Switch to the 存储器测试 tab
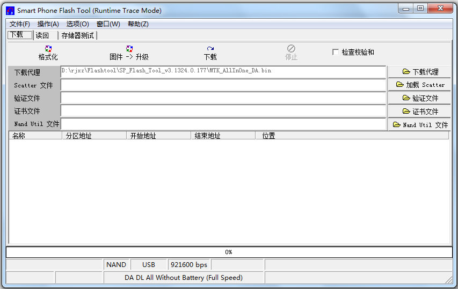This screenshot has height=289, width=458. 77,35
